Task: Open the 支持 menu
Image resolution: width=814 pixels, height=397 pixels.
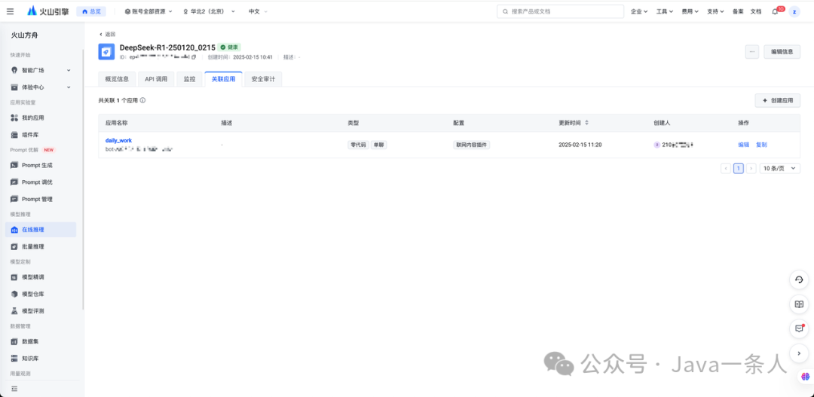Action: [x=715, y=11]
